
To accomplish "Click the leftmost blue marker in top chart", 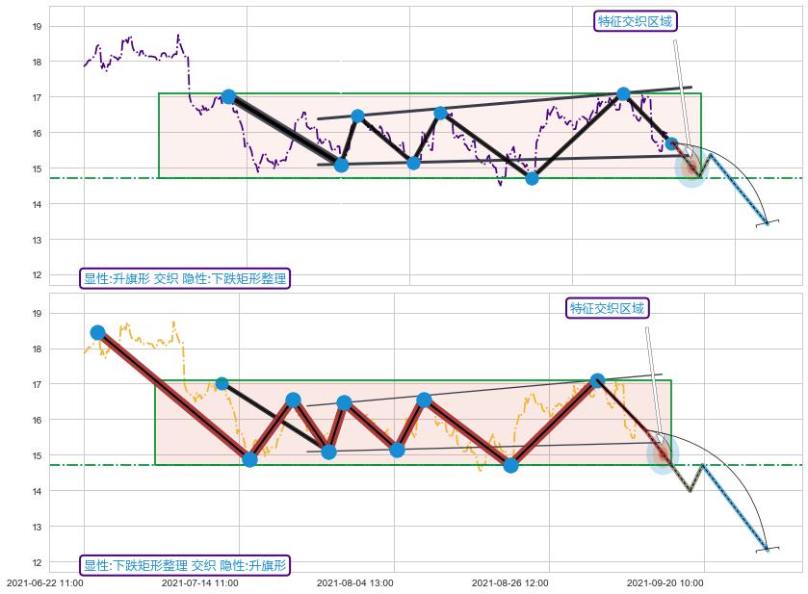I will coord(228,96).
